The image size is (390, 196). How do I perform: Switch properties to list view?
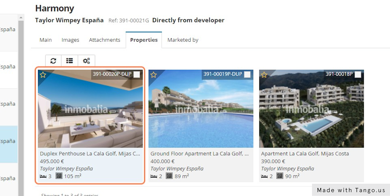69,60
